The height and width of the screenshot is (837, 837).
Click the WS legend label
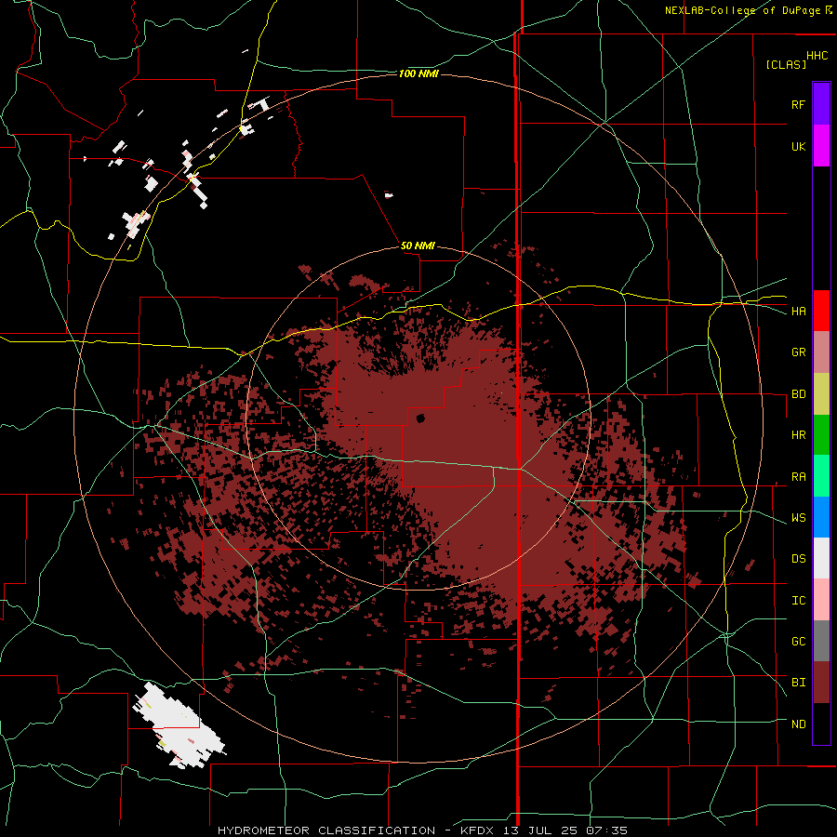click(798, 518)
